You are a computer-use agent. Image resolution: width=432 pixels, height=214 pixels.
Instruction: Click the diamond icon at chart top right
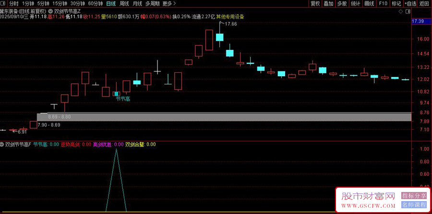coord(401,11)
